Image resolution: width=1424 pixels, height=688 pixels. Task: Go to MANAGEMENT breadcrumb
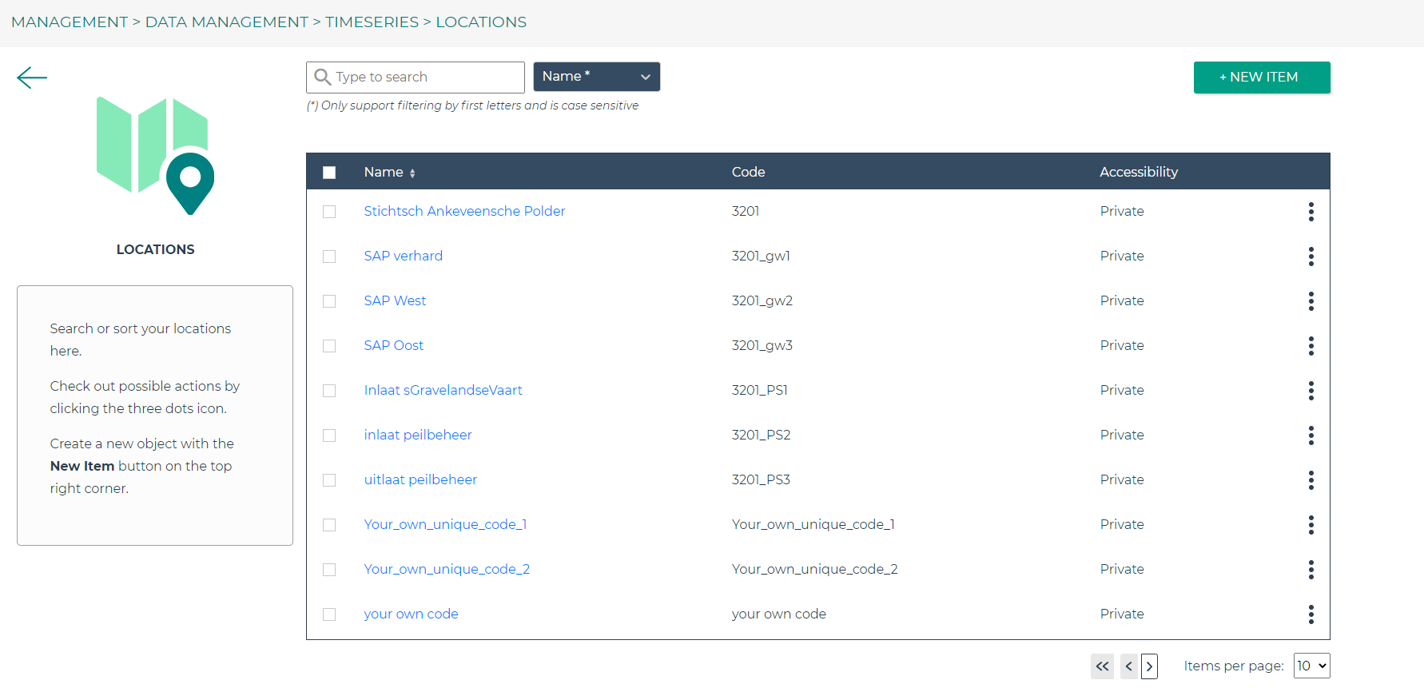70,22
